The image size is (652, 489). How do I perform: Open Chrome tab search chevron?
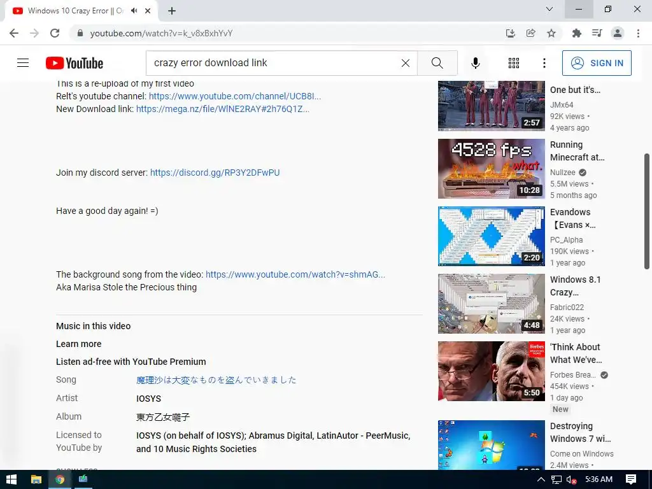point(549,9)
